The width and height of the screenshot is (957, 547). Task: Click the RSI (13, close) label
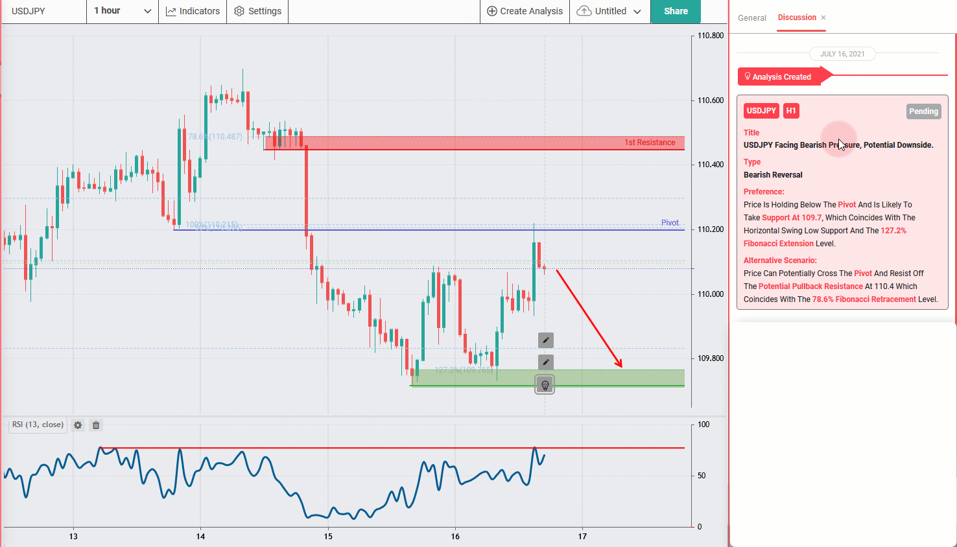click(38, 425)
